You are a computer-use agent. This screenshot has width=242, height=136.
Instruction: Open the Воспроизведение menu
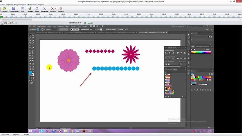(x=20, y=5)
